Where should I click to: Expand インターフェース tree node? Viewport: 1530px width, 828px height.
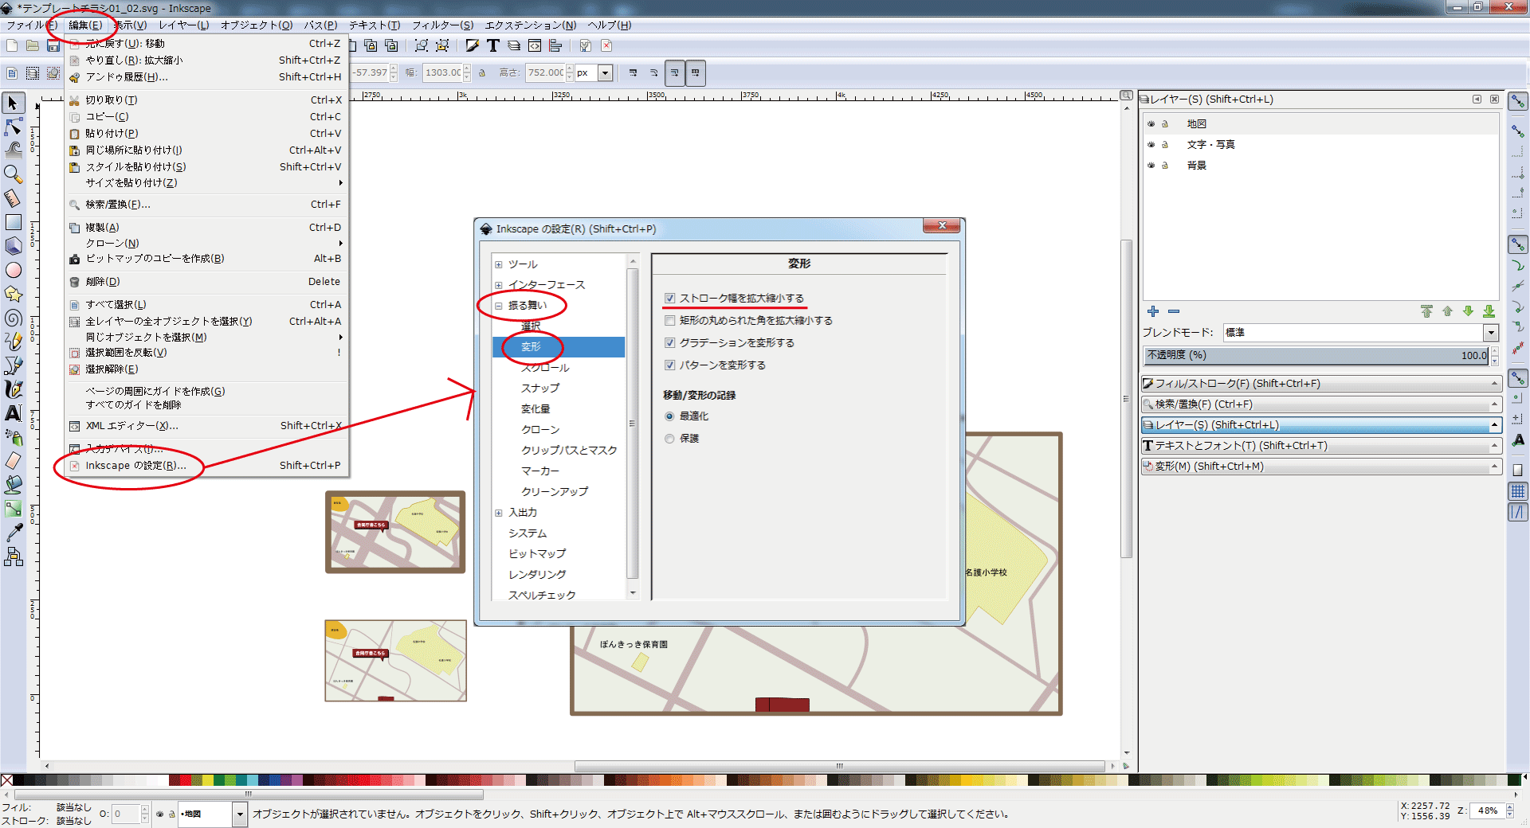499,286
